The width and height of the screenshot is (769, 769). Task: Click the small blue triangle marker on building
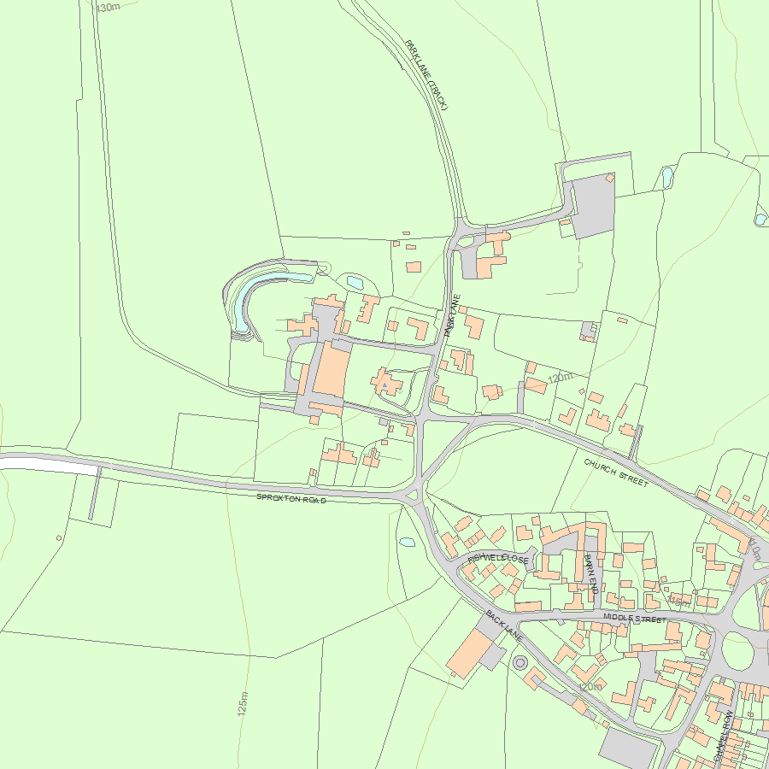point(385,385)
